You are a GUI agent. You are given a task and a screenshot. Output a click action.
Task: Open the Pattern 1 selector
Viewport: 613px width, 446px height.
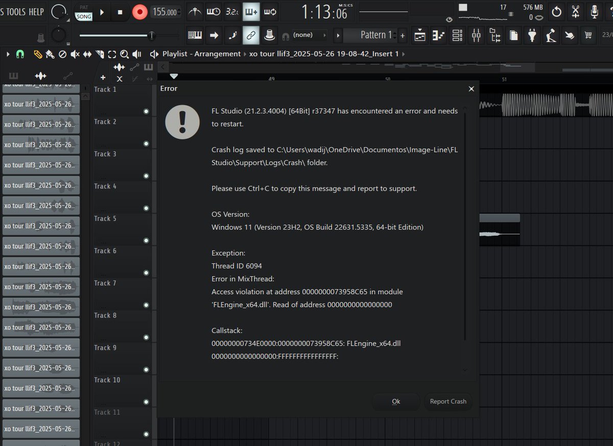[x=370, y=35]
